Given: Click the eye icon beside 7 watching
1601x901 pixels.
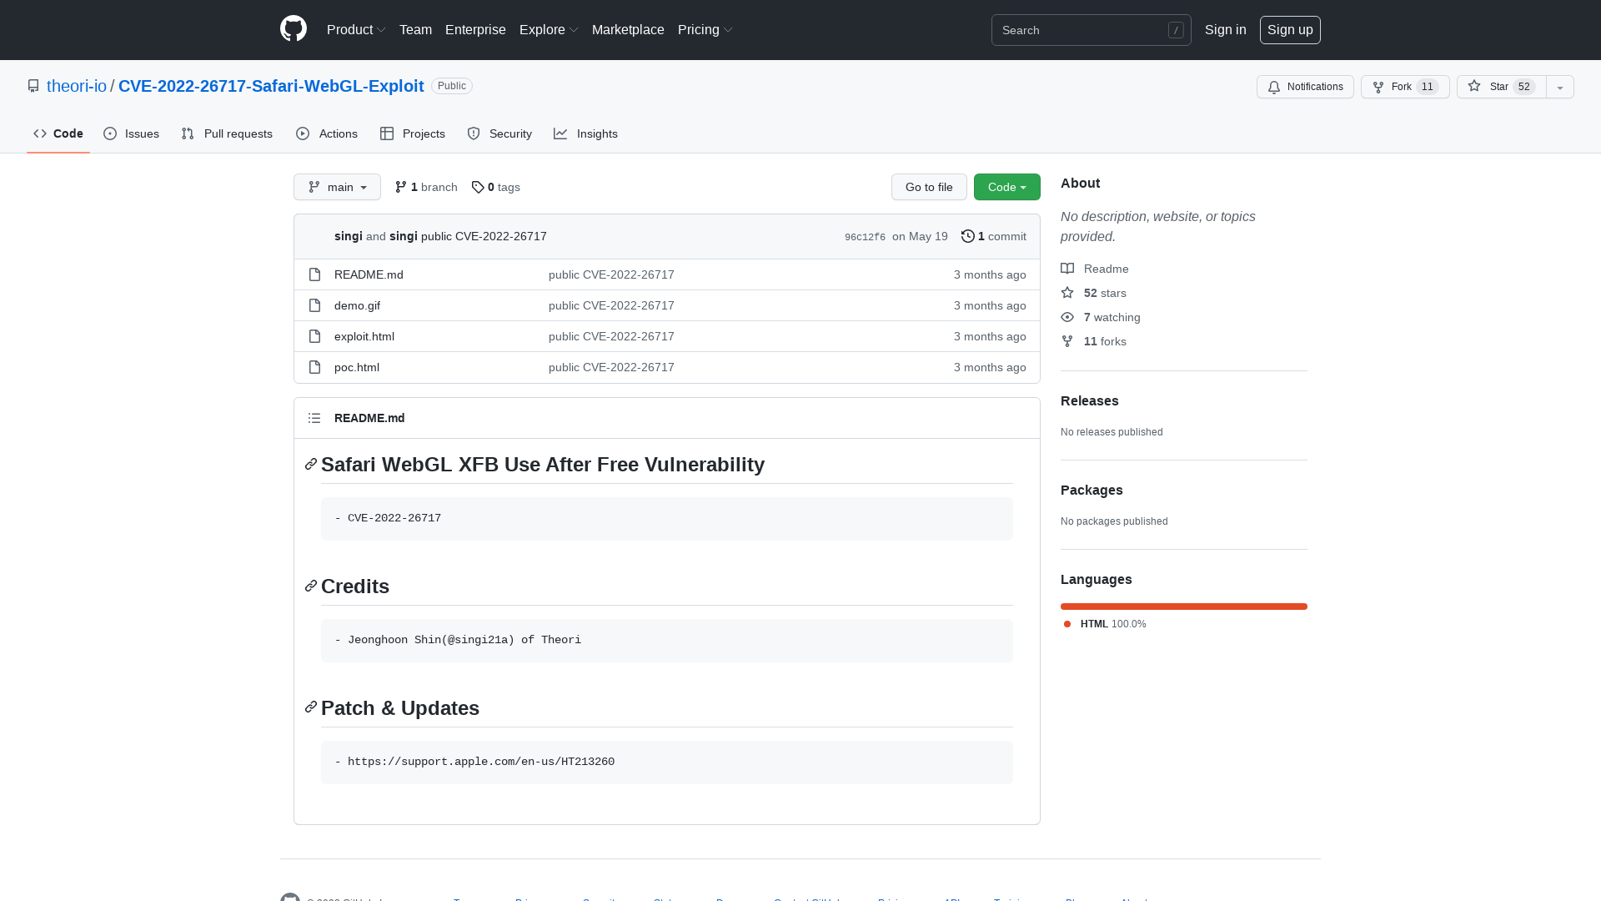Looking at the screenshot, I should pos(1067,317).
